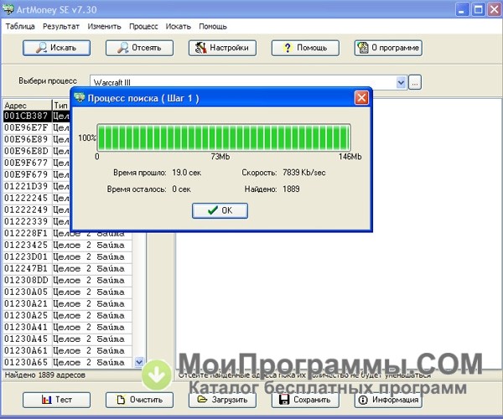Click the search progress bar
The image size is (503, 419).
point(224,137)
